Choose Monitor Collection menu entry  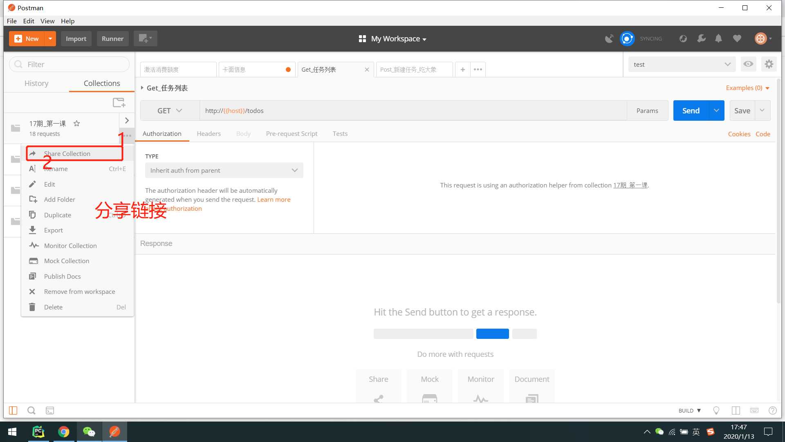[77, 246]
